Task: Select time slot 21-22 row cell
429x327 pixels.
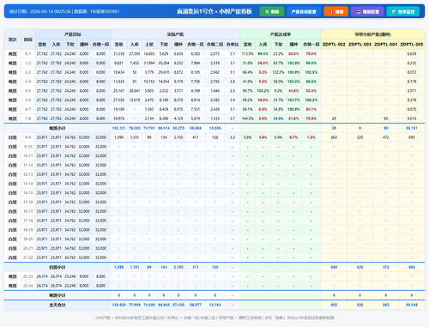Action: click(28, 257)
